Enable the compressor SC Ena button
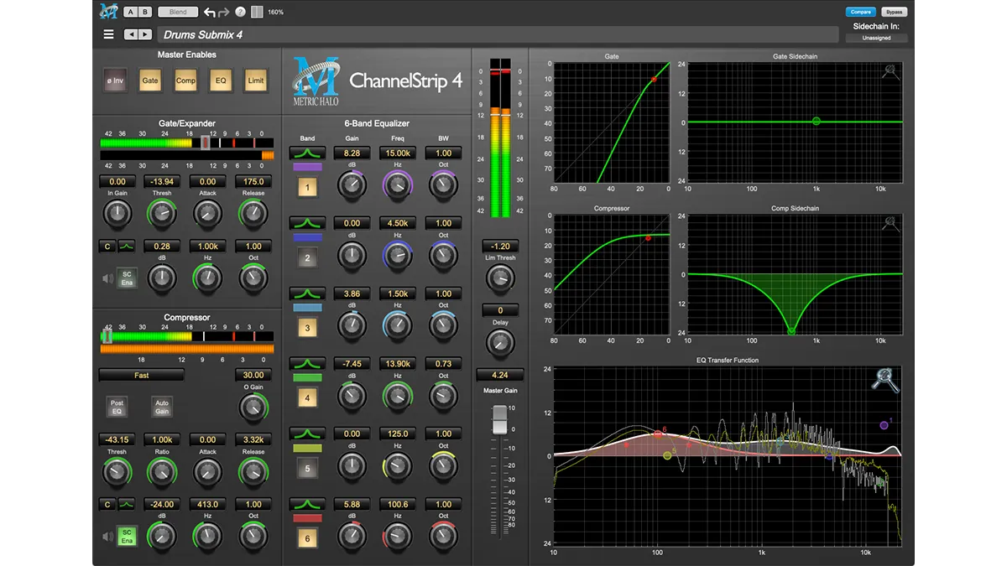The image size is (1007, 566). pos(128,536)
